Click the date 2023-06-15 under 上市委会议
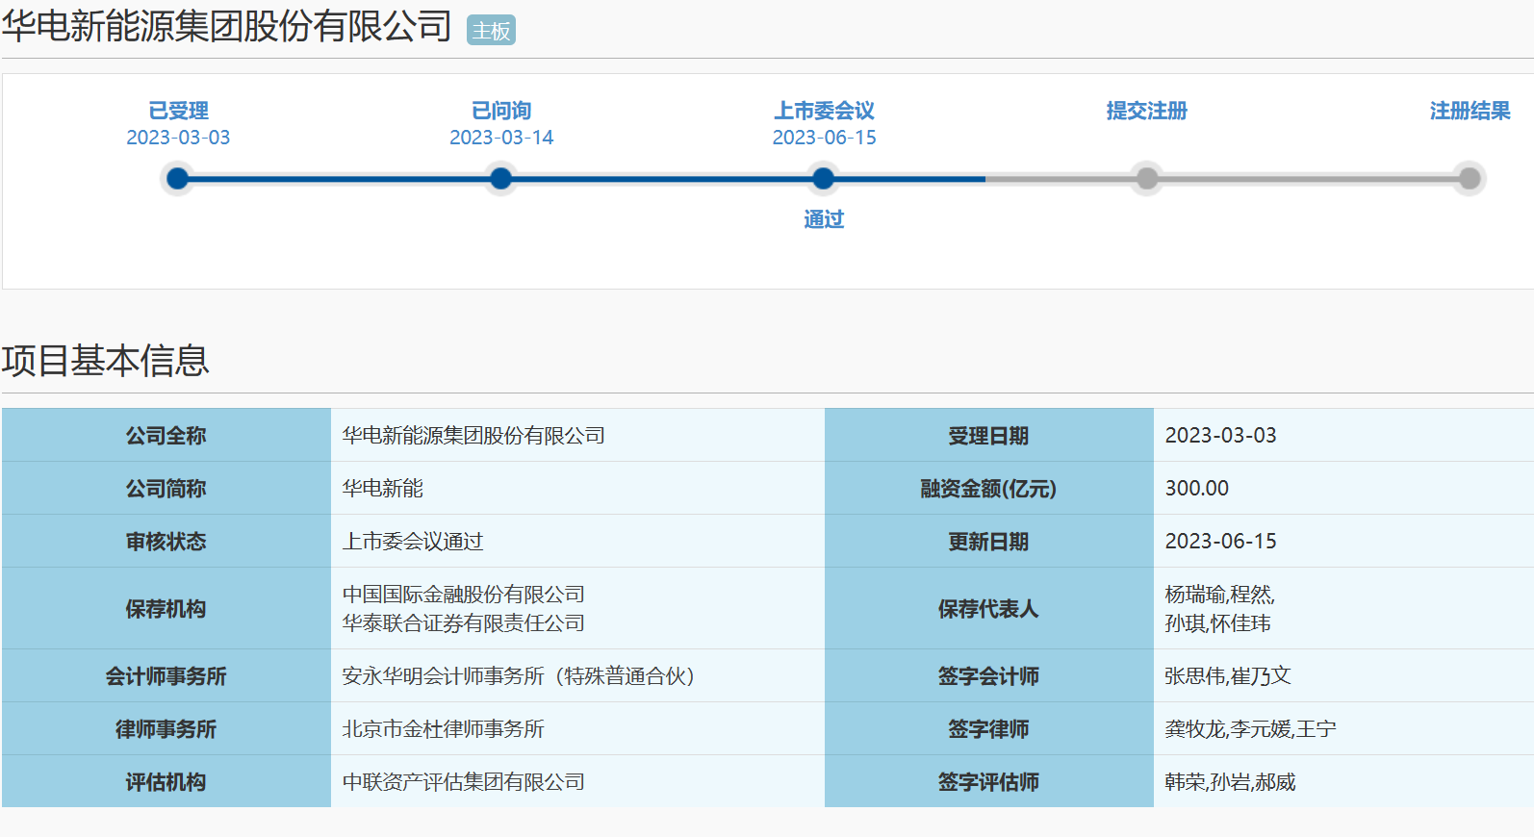Image resolution: width=1534 pixels, height=837 pixels. (824, 138)
